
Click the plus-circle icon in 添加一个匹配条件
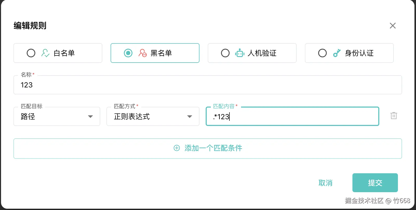[177, 148]
